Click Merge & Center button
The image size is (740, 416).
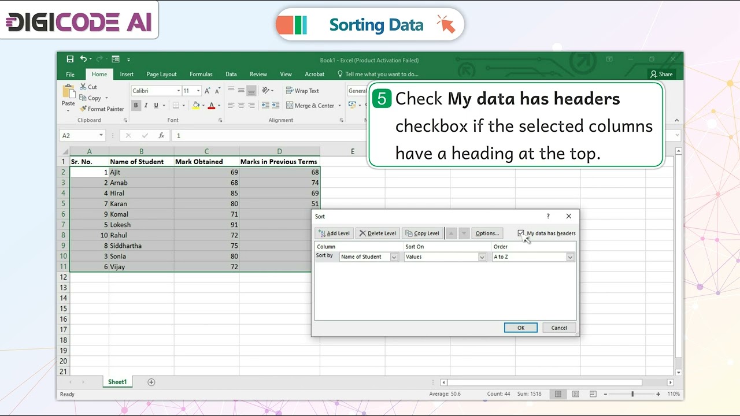pyautogui.click(x=310, y=106)
